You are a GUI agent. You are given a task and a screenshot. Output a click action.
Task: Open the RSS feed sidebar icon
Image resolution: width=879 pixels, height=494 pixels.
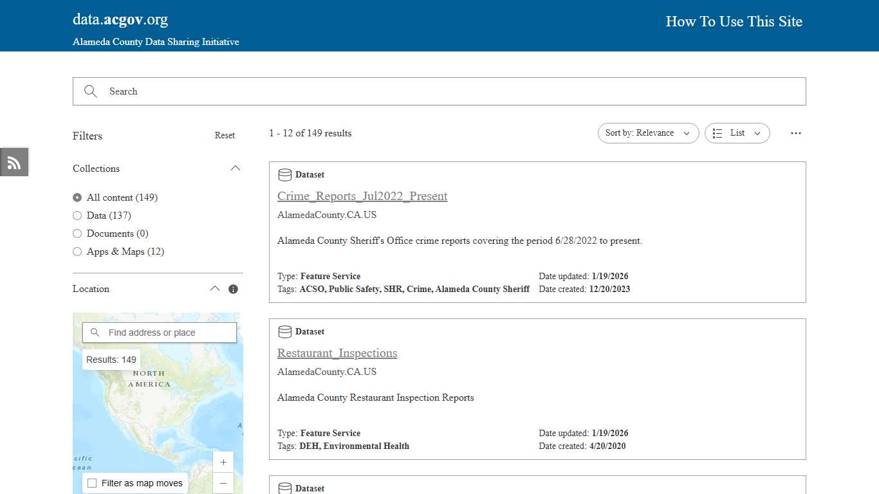point(14,162)
